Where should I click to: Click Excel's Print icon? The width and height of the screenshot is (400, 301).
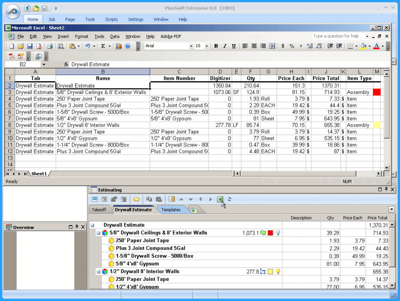coord(50,46)
